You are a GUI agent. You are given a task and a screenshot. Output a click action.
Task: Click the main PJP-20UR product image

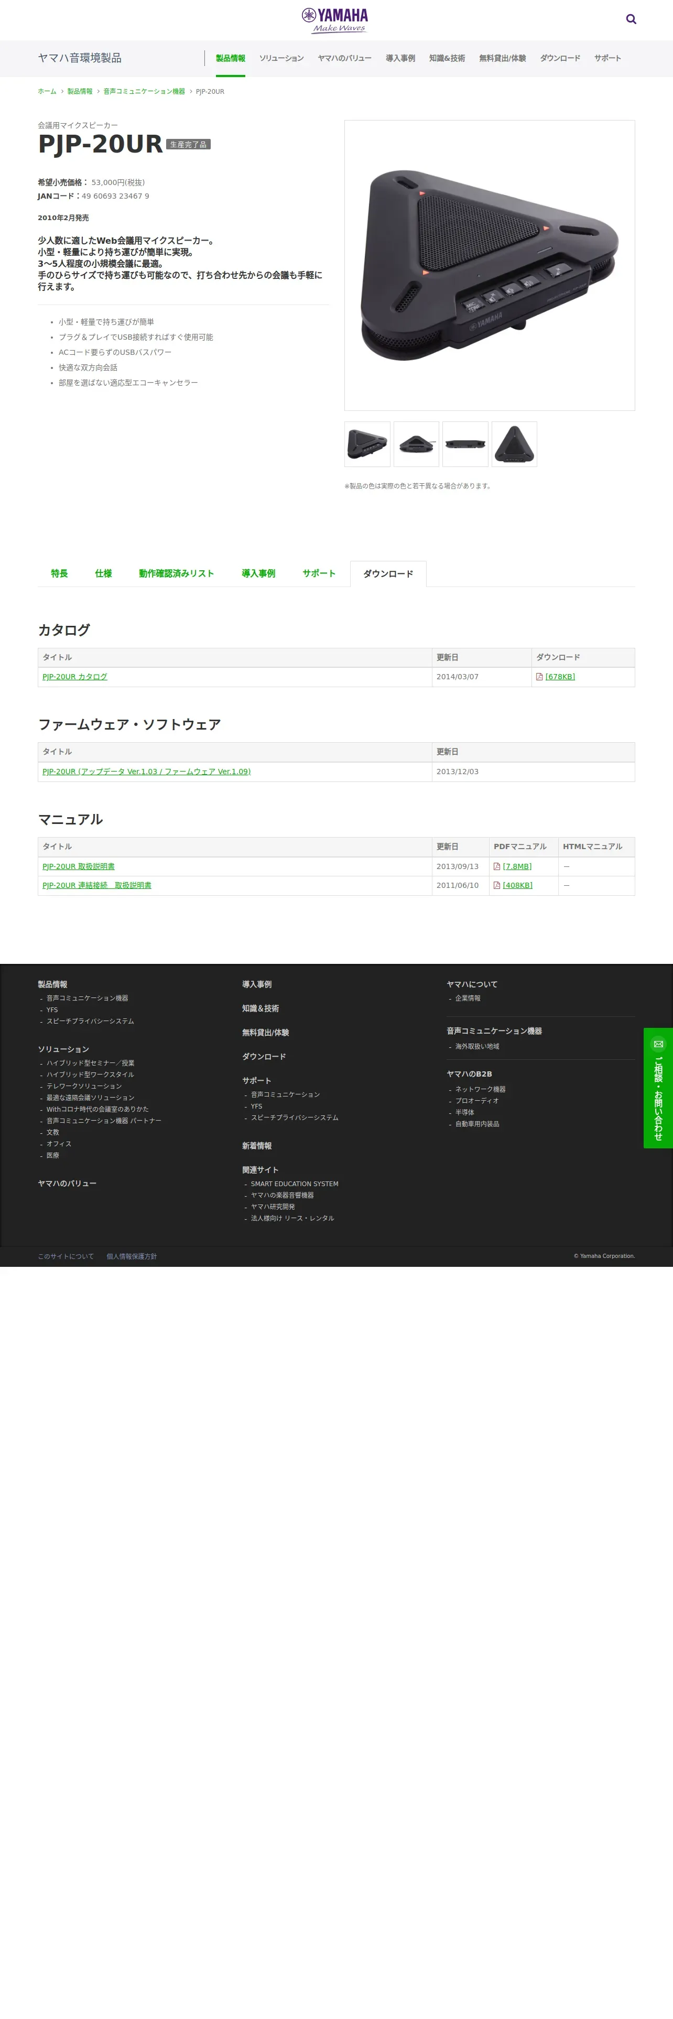coord(490,266)
